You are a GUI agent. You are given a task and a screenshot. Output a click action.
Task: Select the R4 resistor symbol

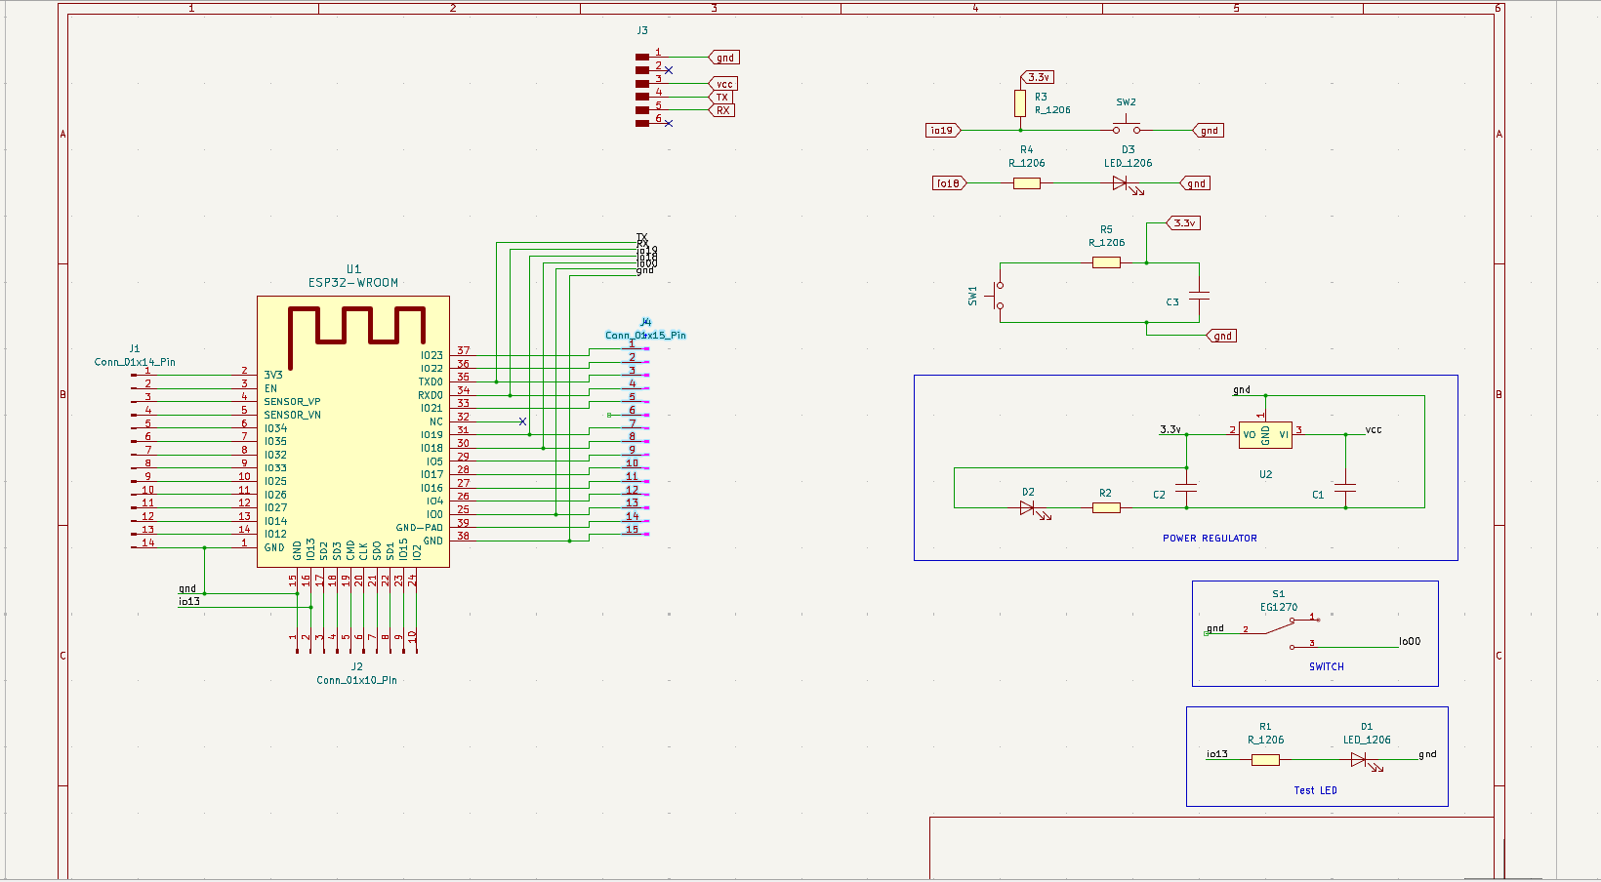coord(1027,183)
